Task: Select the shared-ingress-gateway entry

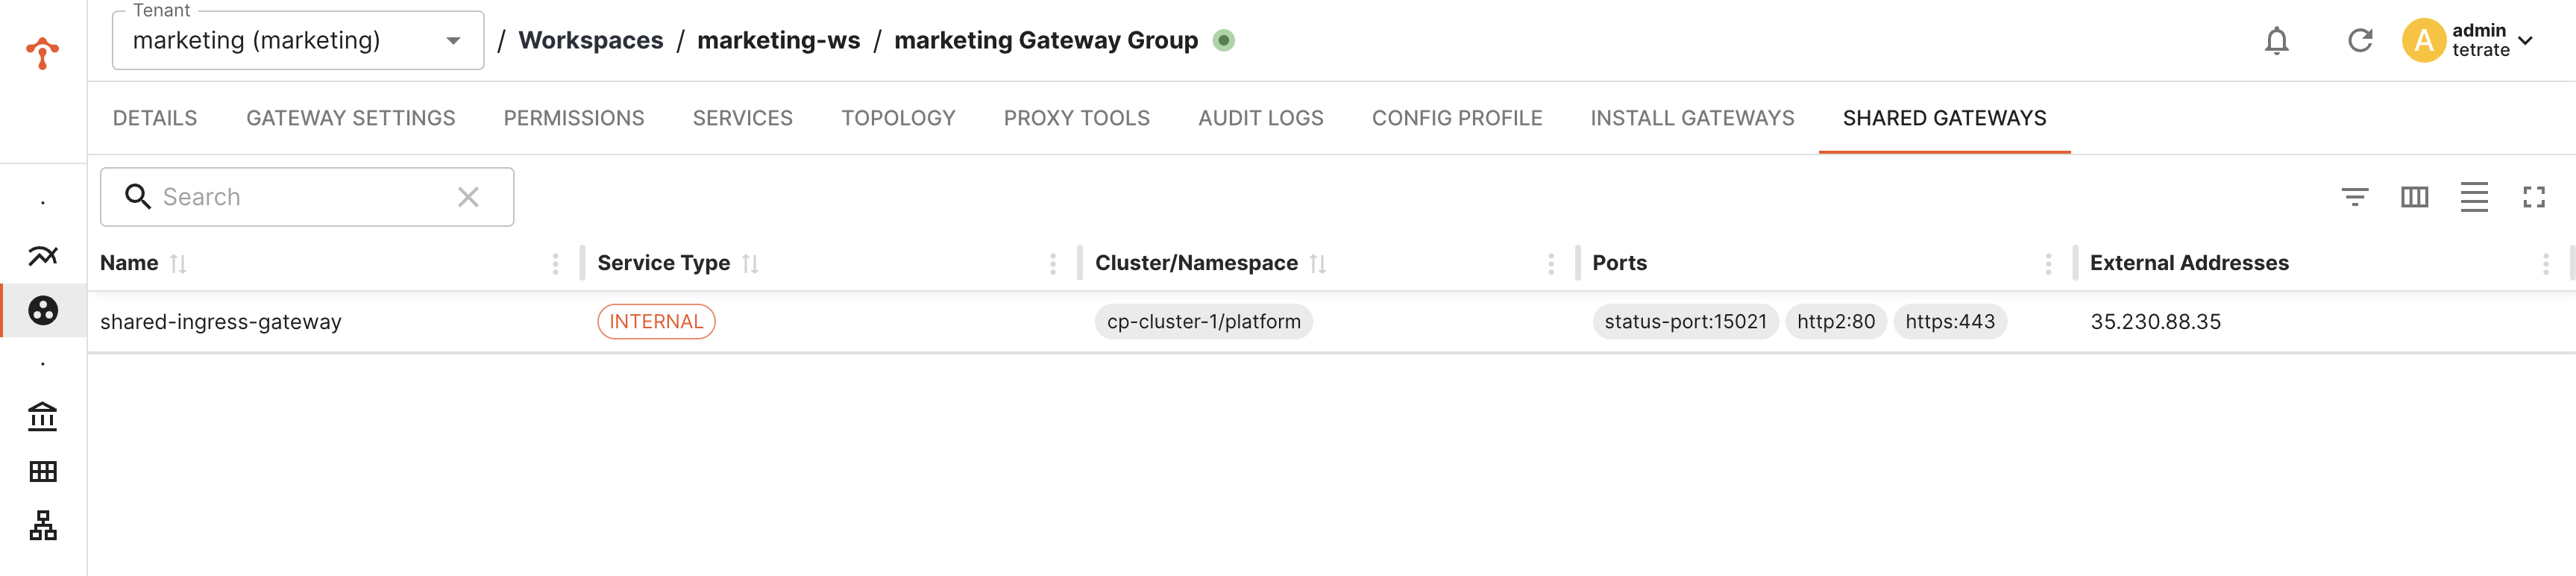Action: (221, 321)
